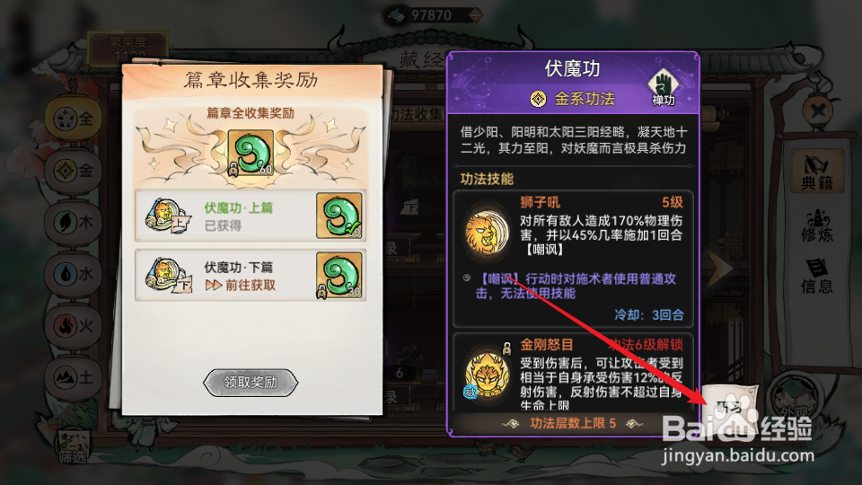
Task: Select the 火 (fire) element filter
Action: point(73,326)
